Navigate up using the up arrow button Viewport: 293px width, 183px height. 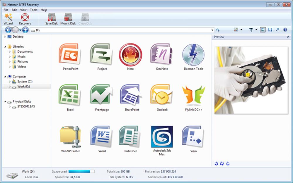click(x=25, y=30)
